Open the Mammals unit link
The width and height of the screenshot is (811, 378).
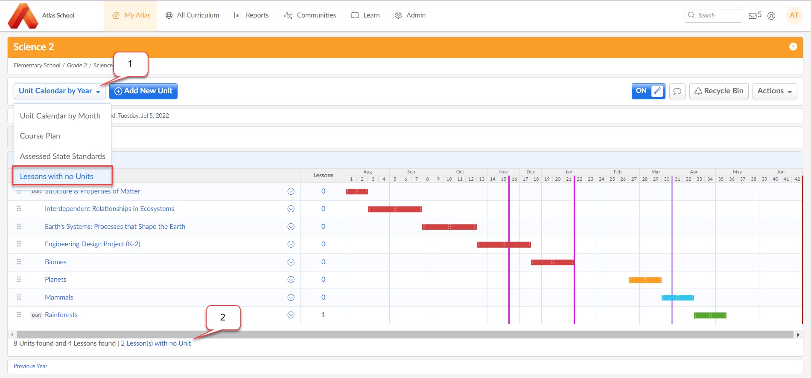[x=59, y=297]
